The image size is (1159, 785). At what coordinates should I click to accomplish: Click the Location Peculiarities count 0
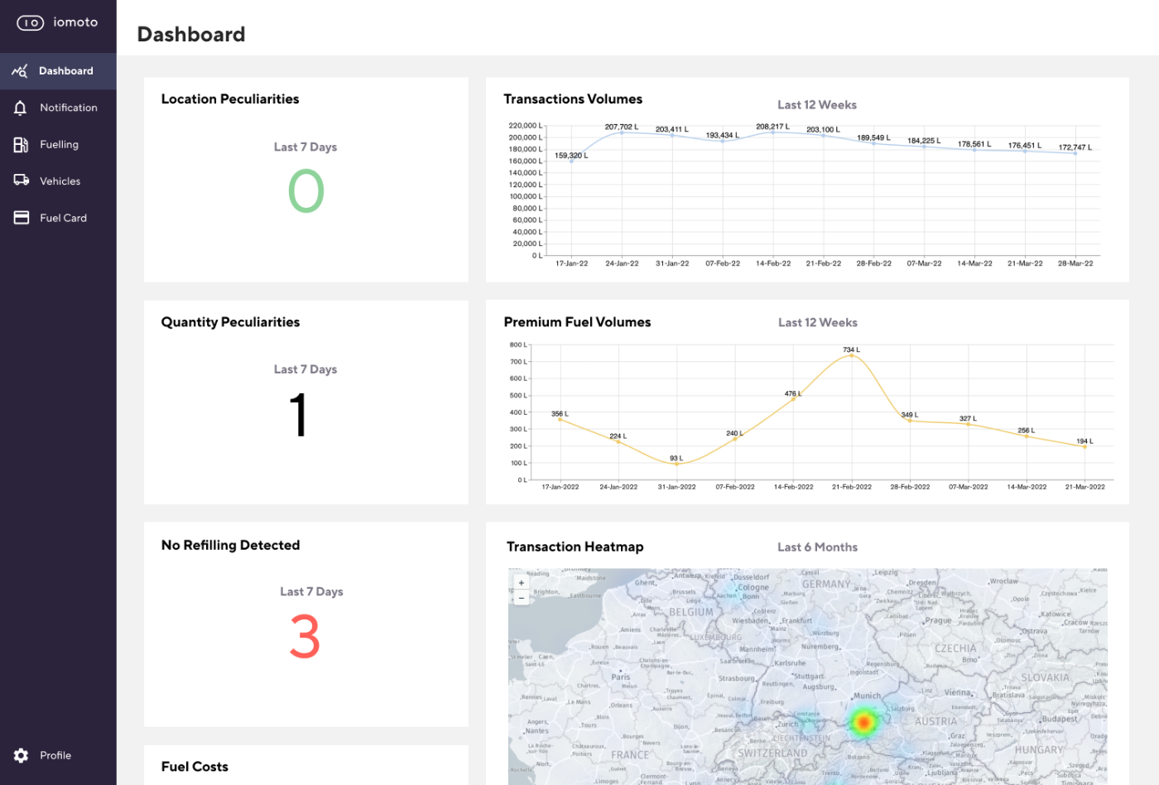coord(305,191)
